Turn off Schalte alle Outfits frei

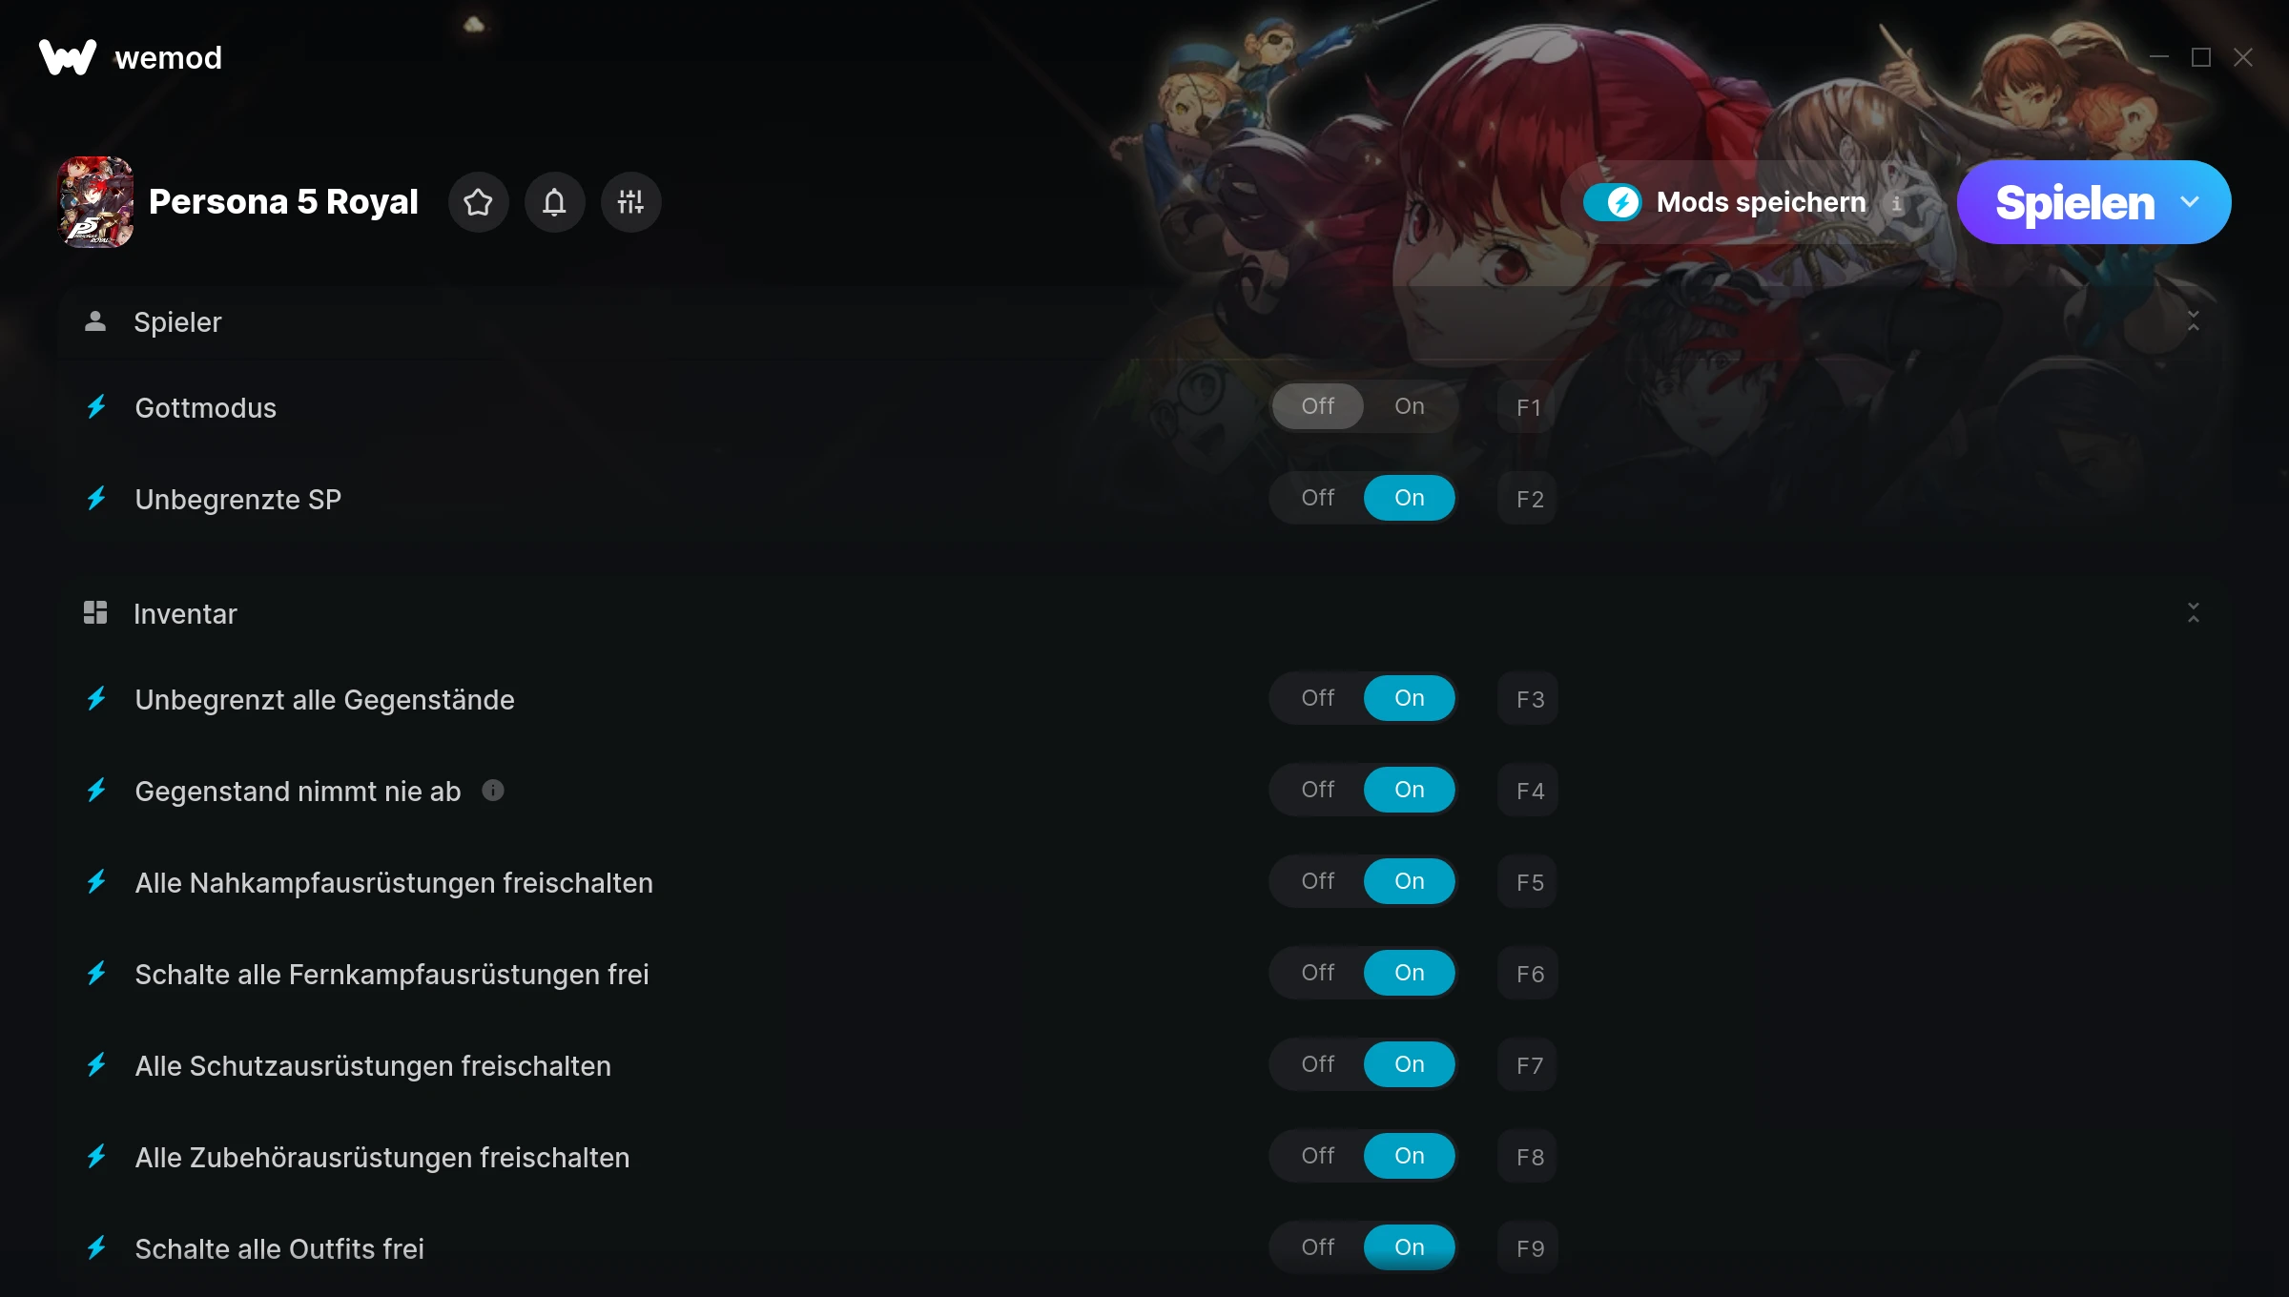point(1318,1247)
